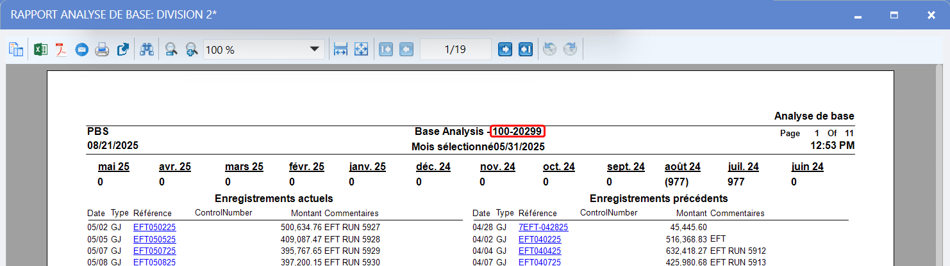
Task: Open the EFT040425 previous record link
Action: click(540, 251)
